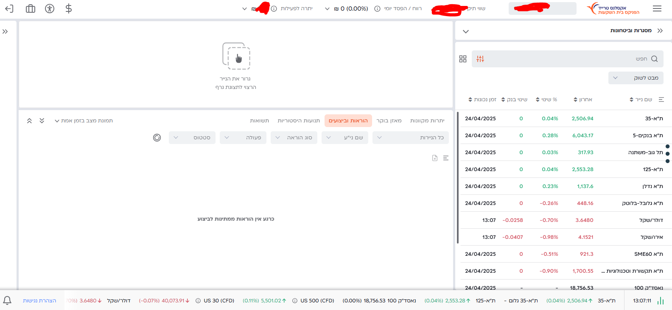This screenshot has width=672, height=310.
Task: Open the סטטוס filter dropdown
Action: pos(192,138)
